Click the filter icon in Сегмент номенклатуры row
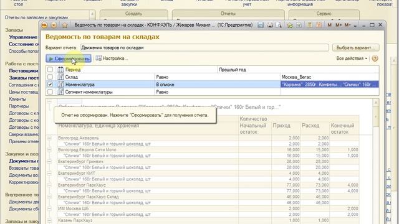The image size is (399, 224). (60, 92)
